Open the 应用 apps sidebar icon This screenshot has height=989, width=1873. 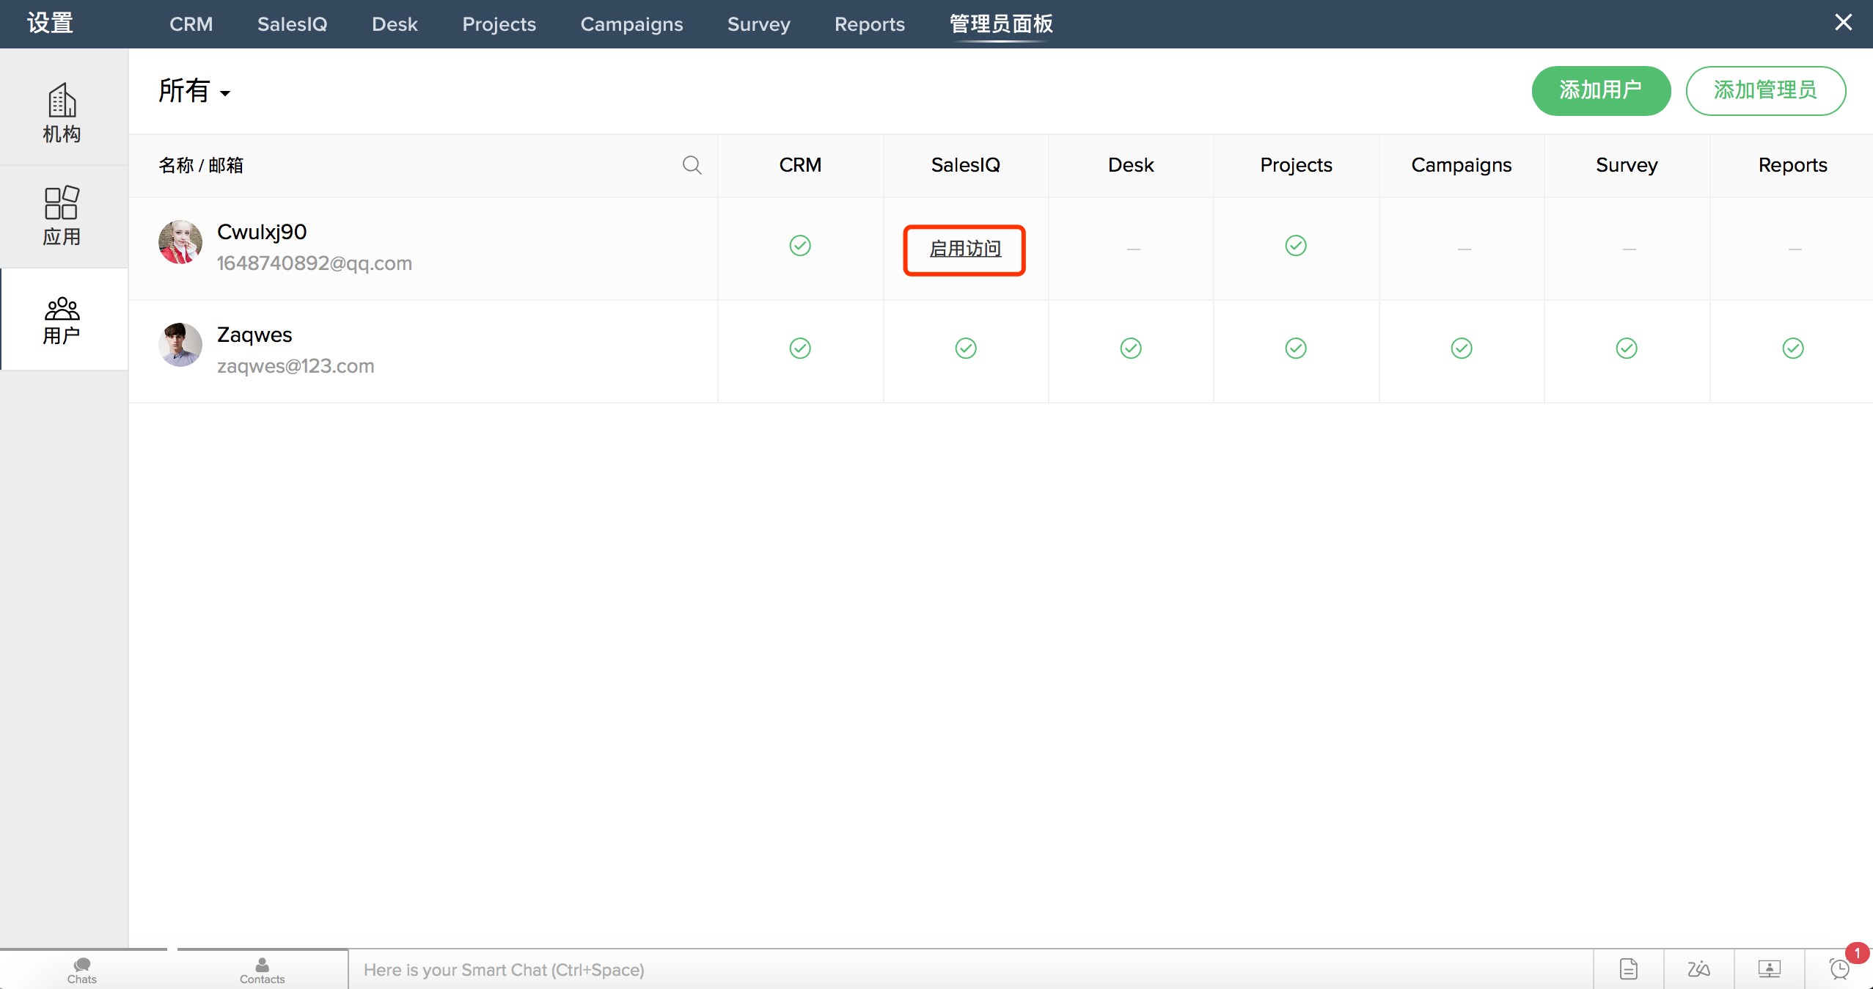[x=62, y=216]
